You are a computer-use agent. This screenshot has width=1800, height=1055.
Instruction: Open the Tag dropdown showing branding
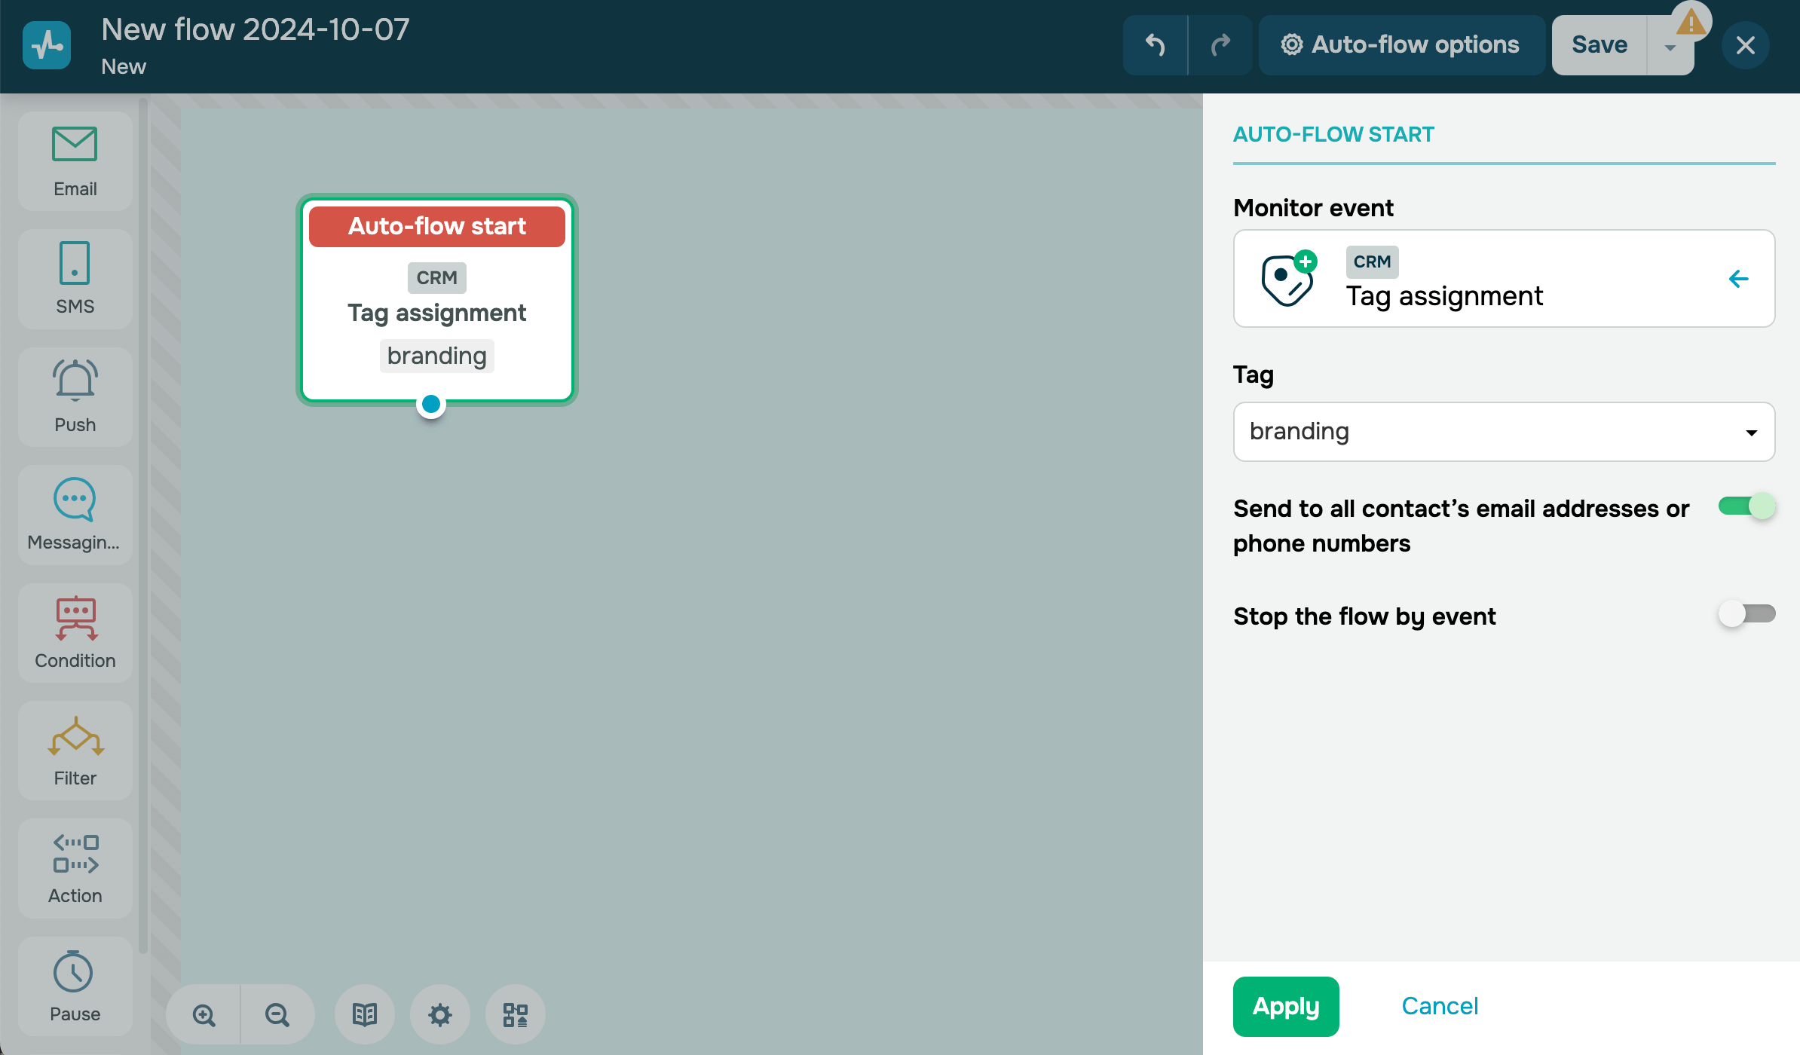tap(1504, 432)
